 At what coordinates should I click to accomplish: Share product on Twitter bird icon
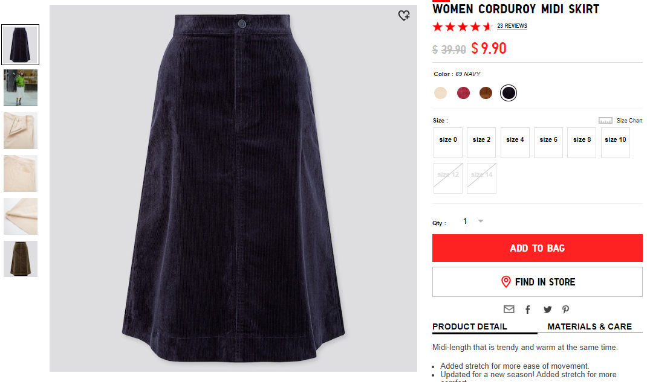coord(548,310)
